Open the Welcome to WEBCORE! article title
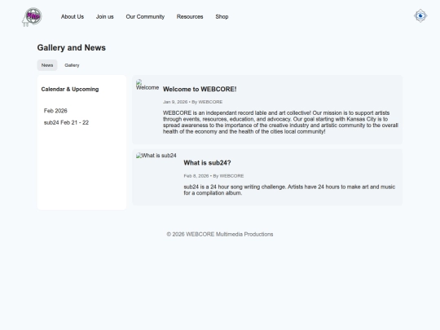440x330 pixels. 200,90
